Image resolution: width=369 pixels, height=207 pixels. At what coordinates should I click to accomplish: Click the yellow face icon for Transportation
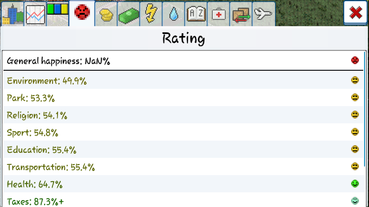(x=355, y=166)
